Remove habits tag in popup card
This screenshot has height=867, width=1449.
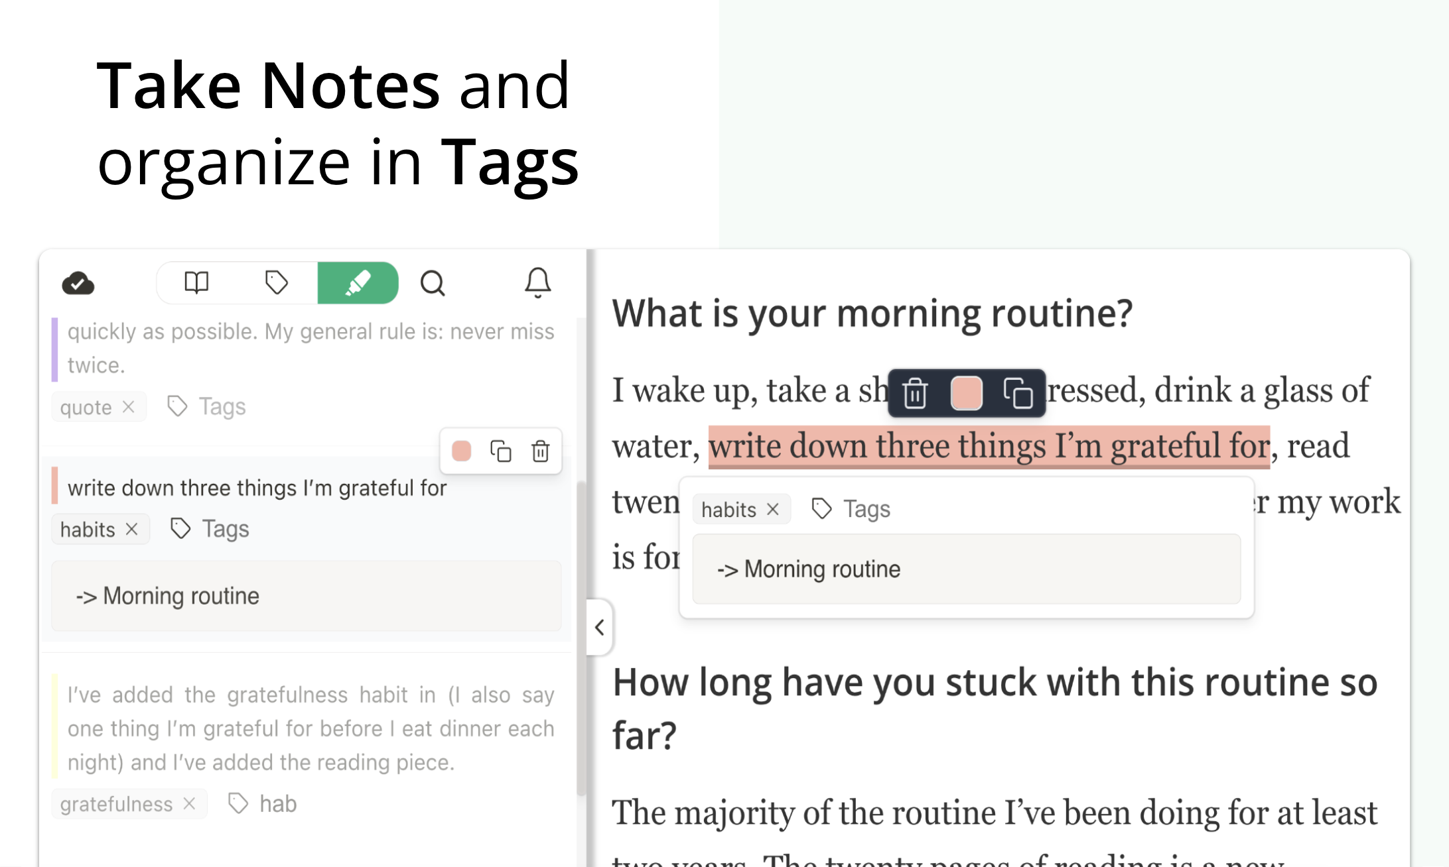[x=773, y=509]
